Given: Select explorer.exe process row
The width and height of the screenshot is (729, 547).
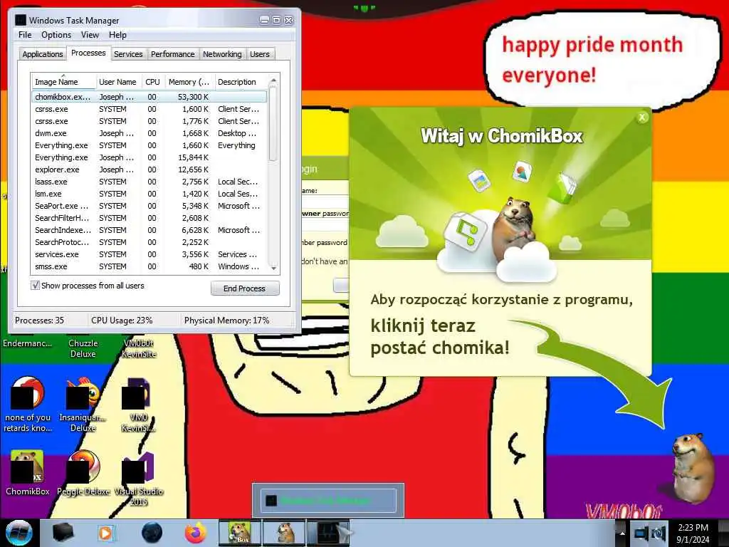Looking at the screenshot, I should click(x=150, y=170).
